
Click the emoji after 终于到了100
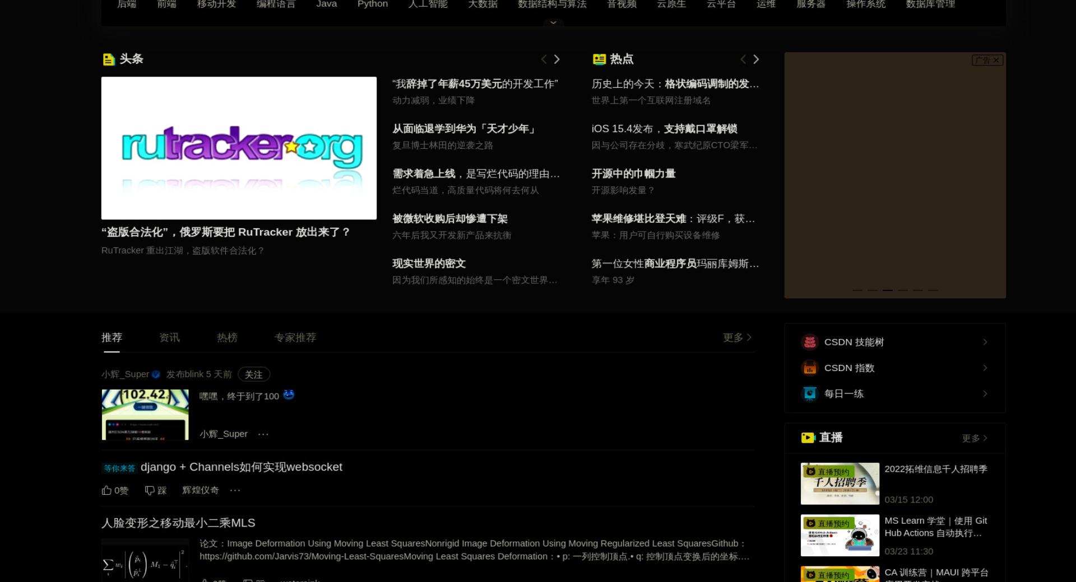pyautogui.click(x=289, y=395)
